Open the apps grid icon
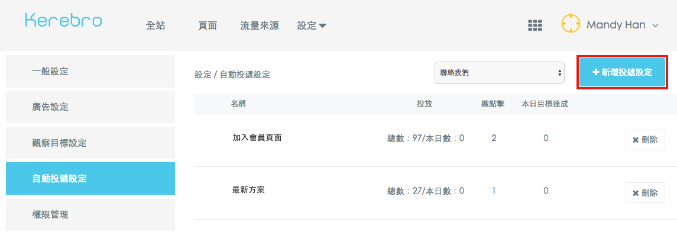The height and width of the screenshot is (235, 677). [535, 25]
